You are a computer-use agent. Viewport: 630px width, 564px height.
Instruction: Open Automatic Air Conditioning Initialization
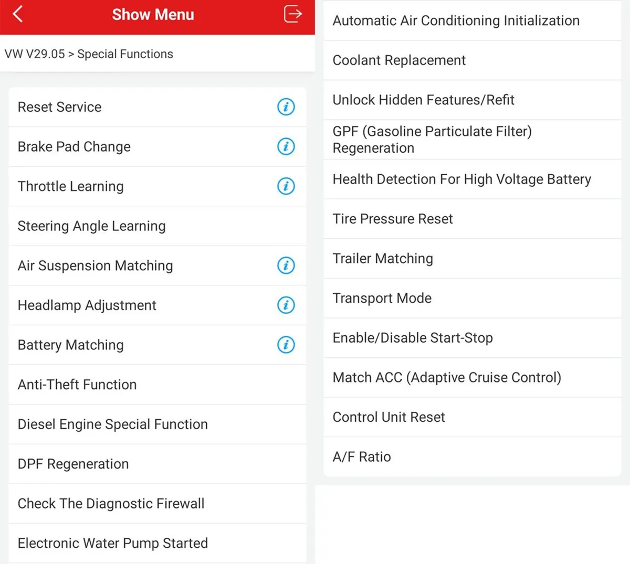(456, 20)
